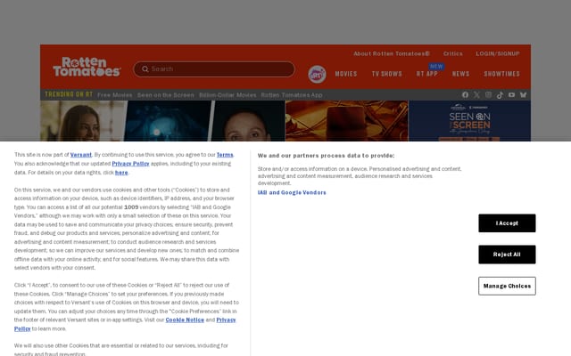Open the Instagram social icon

pyautogui.click(x=488, y=95)
